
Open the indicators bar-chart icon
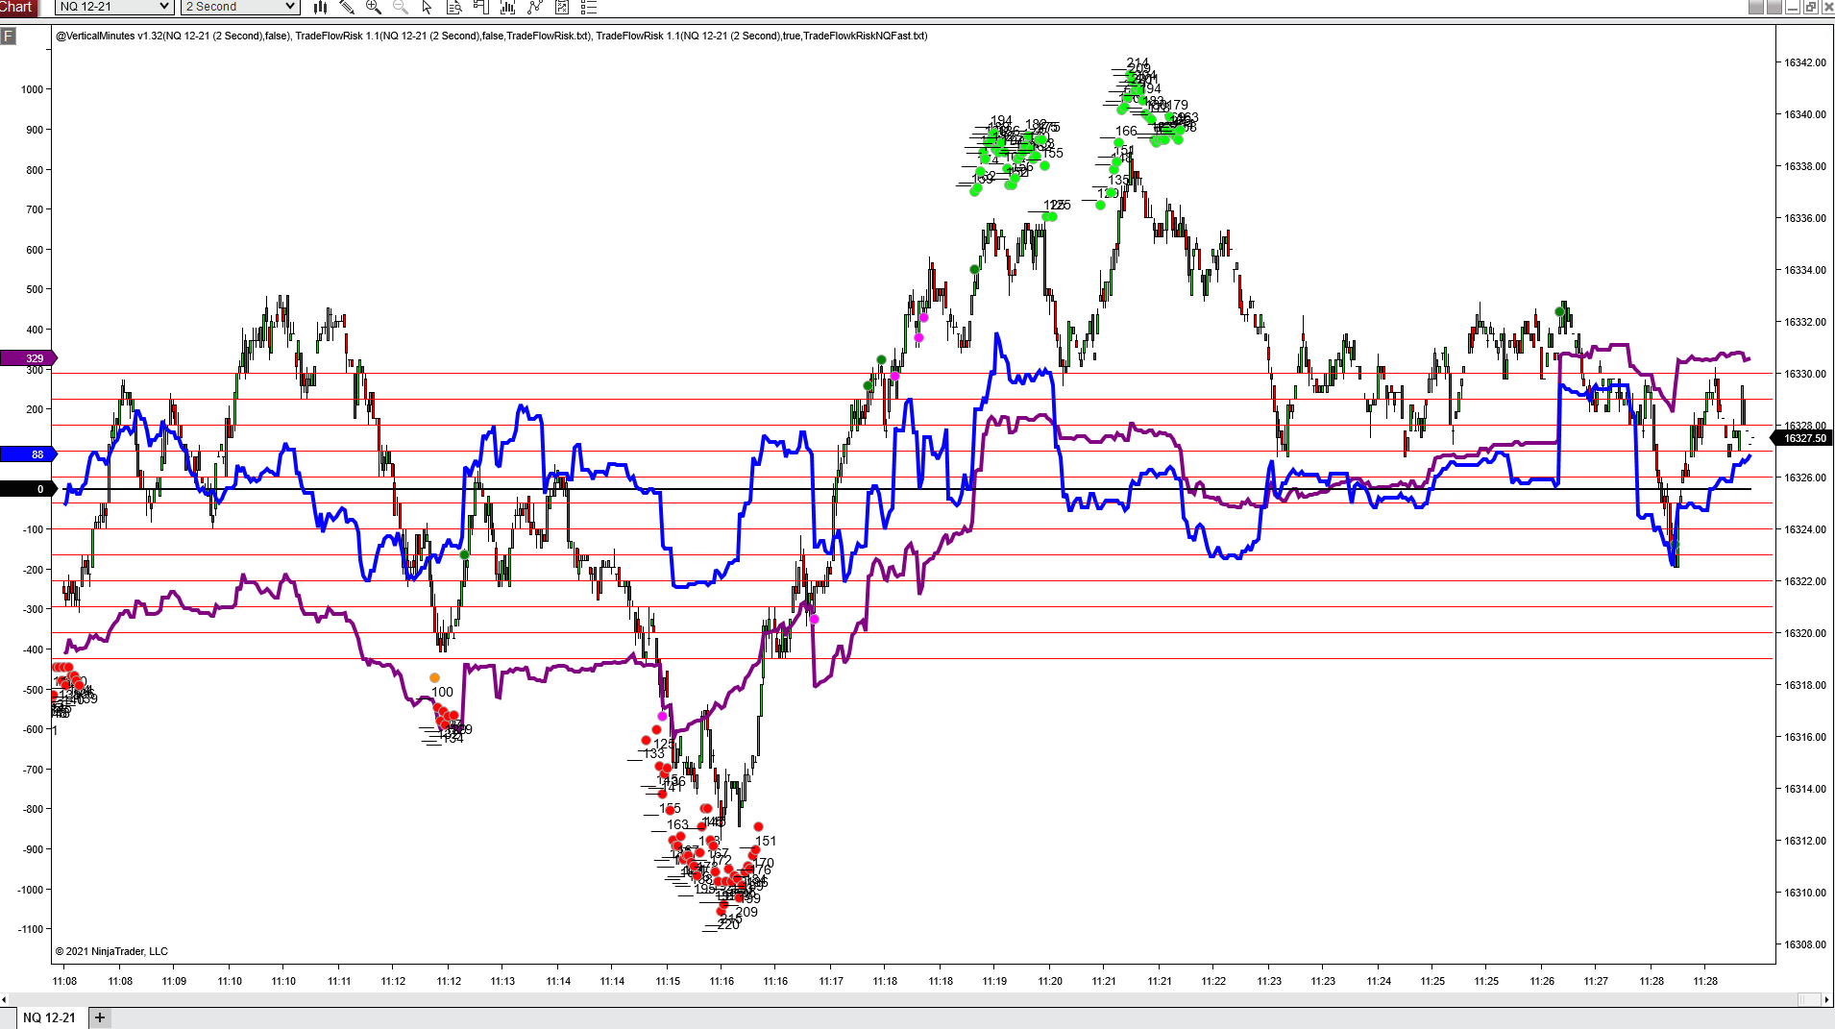pyautogui.click(x=508, y=8)
